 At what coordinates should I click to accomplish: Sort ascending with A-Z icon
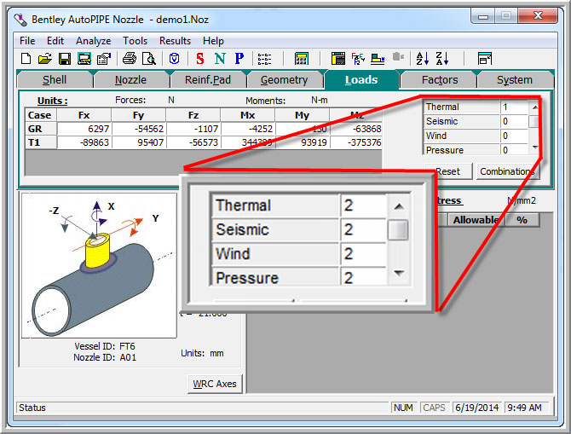pos(423,58)
